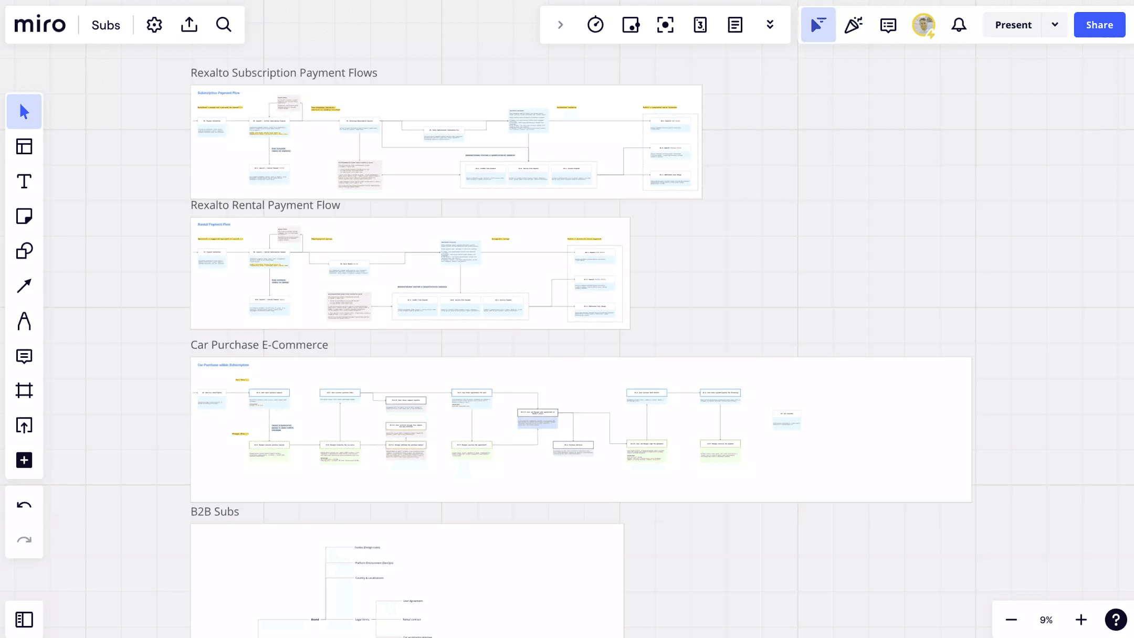Toggle the frames side panel
The image size is (1134, 638).
click(24, 620)
